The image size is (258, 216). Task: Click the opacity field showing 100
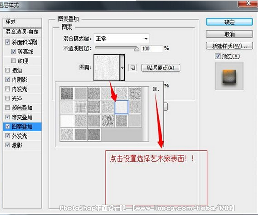[152, 49]
